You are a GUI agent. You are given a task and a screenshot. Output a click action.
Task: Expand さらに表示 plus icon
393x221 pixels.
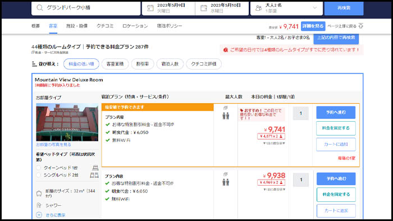coord(39,215)
